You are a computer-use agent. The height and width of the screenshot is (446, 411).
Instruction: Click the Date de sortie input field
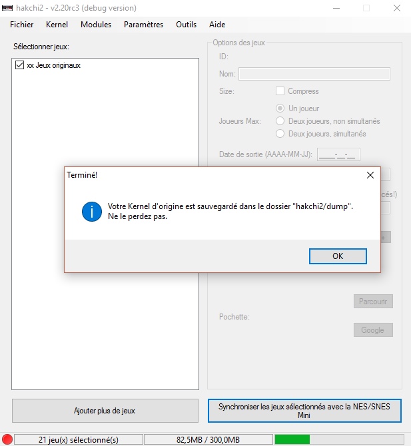tap(338, 154)
